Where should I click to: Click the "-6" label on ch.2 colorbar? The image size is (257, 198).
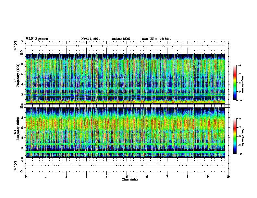point(239,119)
